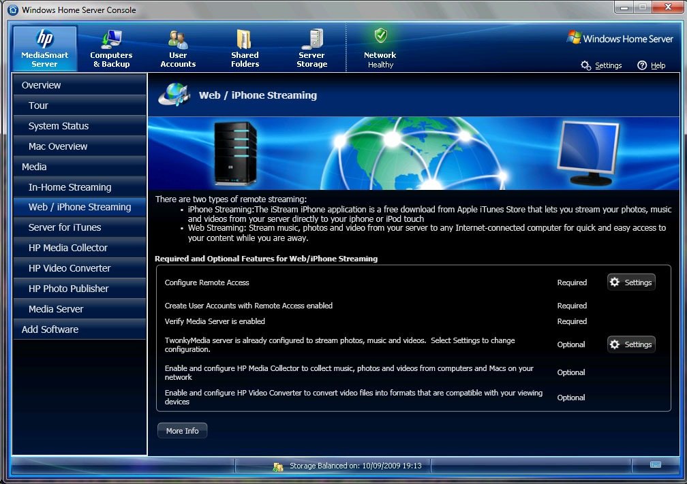687x484 pixels.
Task: Select Media section in the sidebar
Action: [x=80, y=167]
